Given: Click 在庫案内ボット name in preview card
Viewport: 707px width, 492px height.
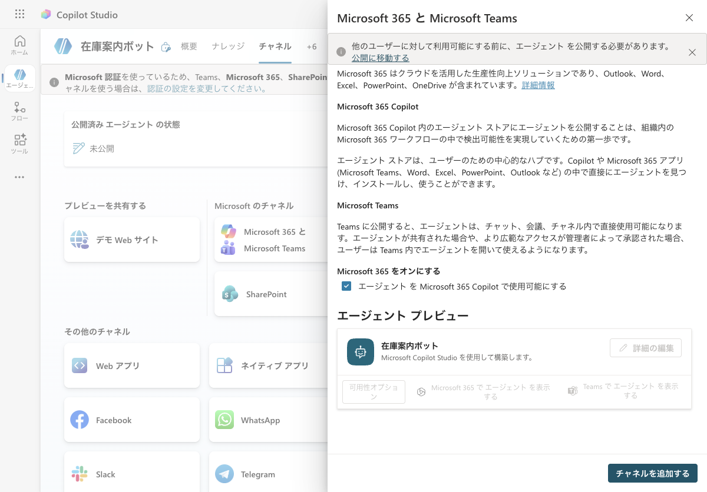Looking at the screenshot, I should point(409,346).
